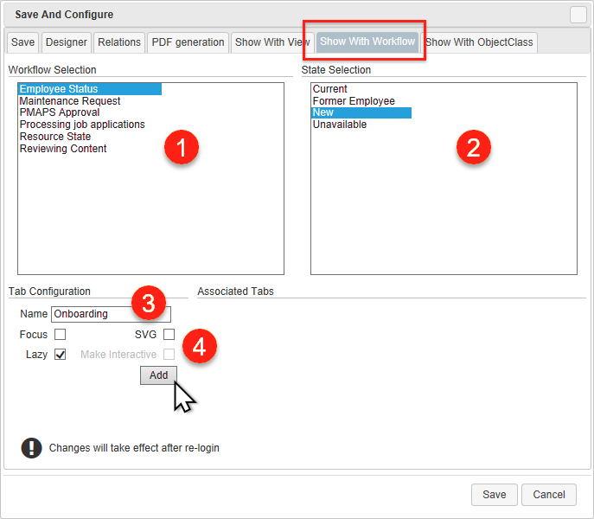Viewport: 594px width, 519px height.
Task: Choose Reviewing Content workflow
Action: pyautogui.click(x=63, y=149)
